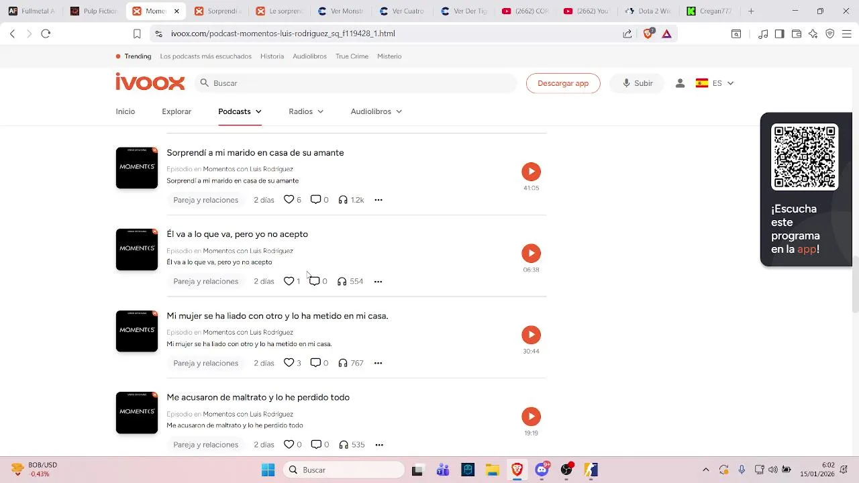Open episode title Mi mujer se ha liado
The height and width of the screenshot is (483, 859).
pos(277,316)
